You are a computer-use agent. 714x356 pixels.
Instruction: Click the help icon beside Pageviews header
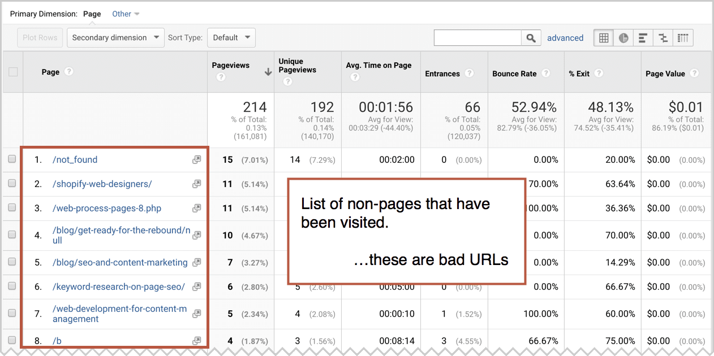coord(221,76)
